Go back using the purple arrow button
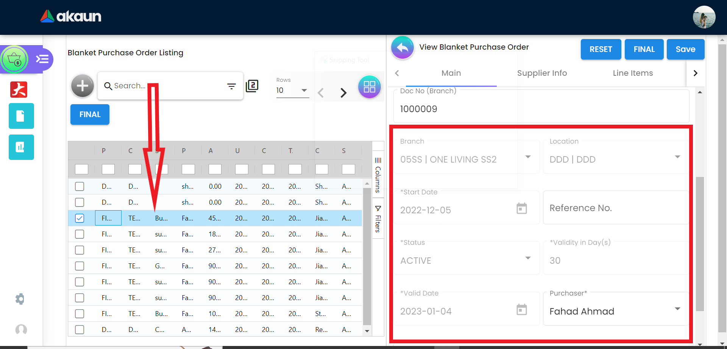727x349 pixels. (403, 48)
